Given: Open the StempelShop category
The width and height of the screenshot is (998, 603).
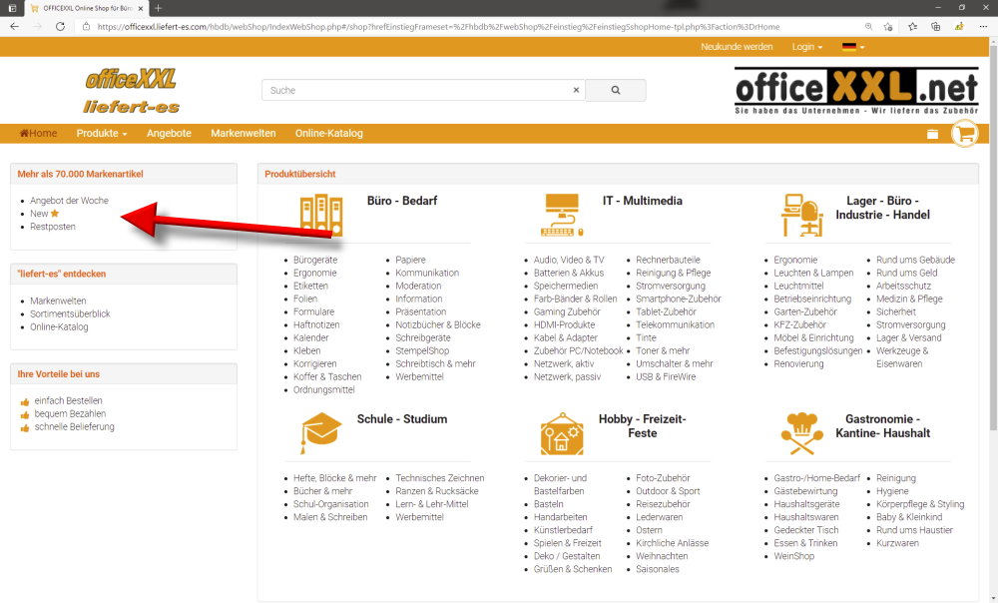Looking at the screenshot, I should click(x=422, y=350).
